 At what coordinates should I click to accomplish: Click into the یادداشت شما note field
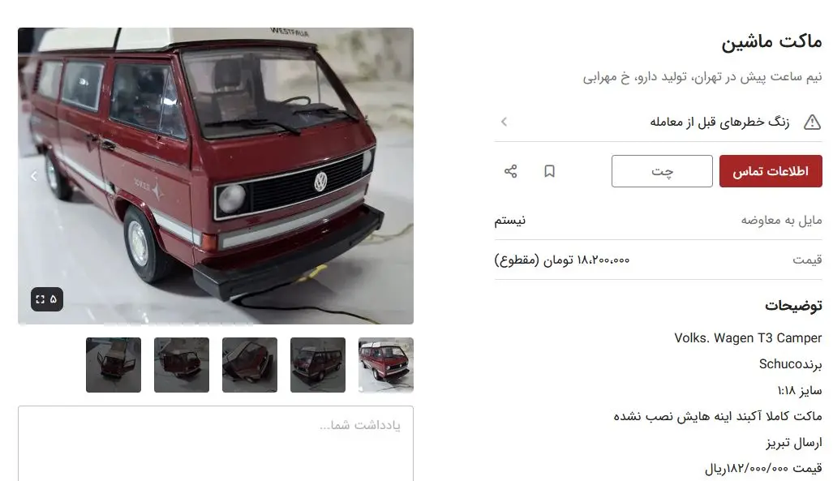point(216,444)
